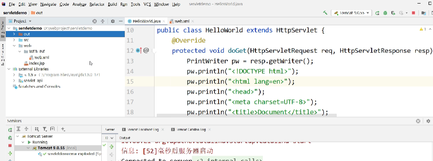
Task: Open the View menu
Action: coord(32,4)
